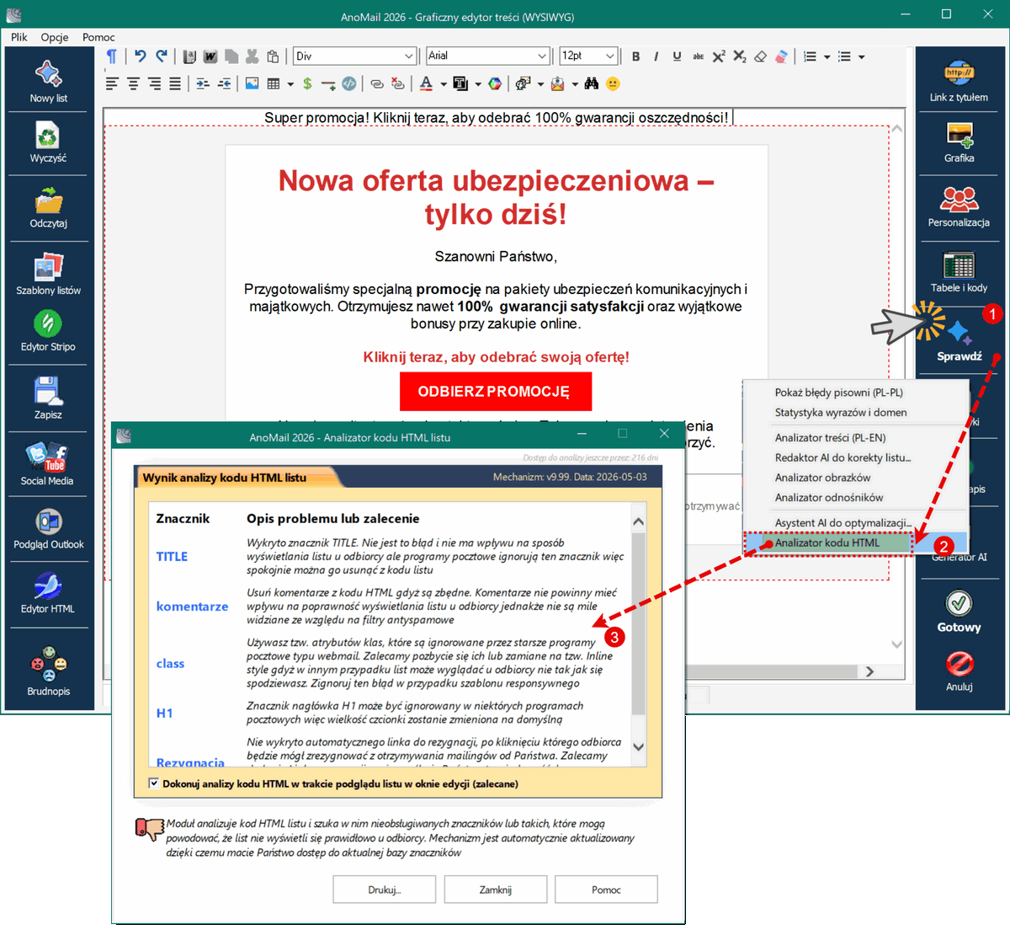Click the superscript x² icon
This screenshot has height=930, width=1010.
pyautogui.click(x=719, y=56)
